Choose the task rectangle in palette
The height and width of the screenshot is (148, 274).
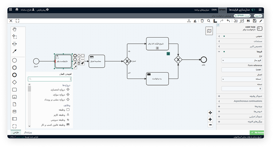click(x=15, y=90)
